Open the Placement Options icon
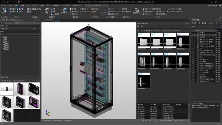The width and height of the screenshot is (222, 125). coord(137,10)
